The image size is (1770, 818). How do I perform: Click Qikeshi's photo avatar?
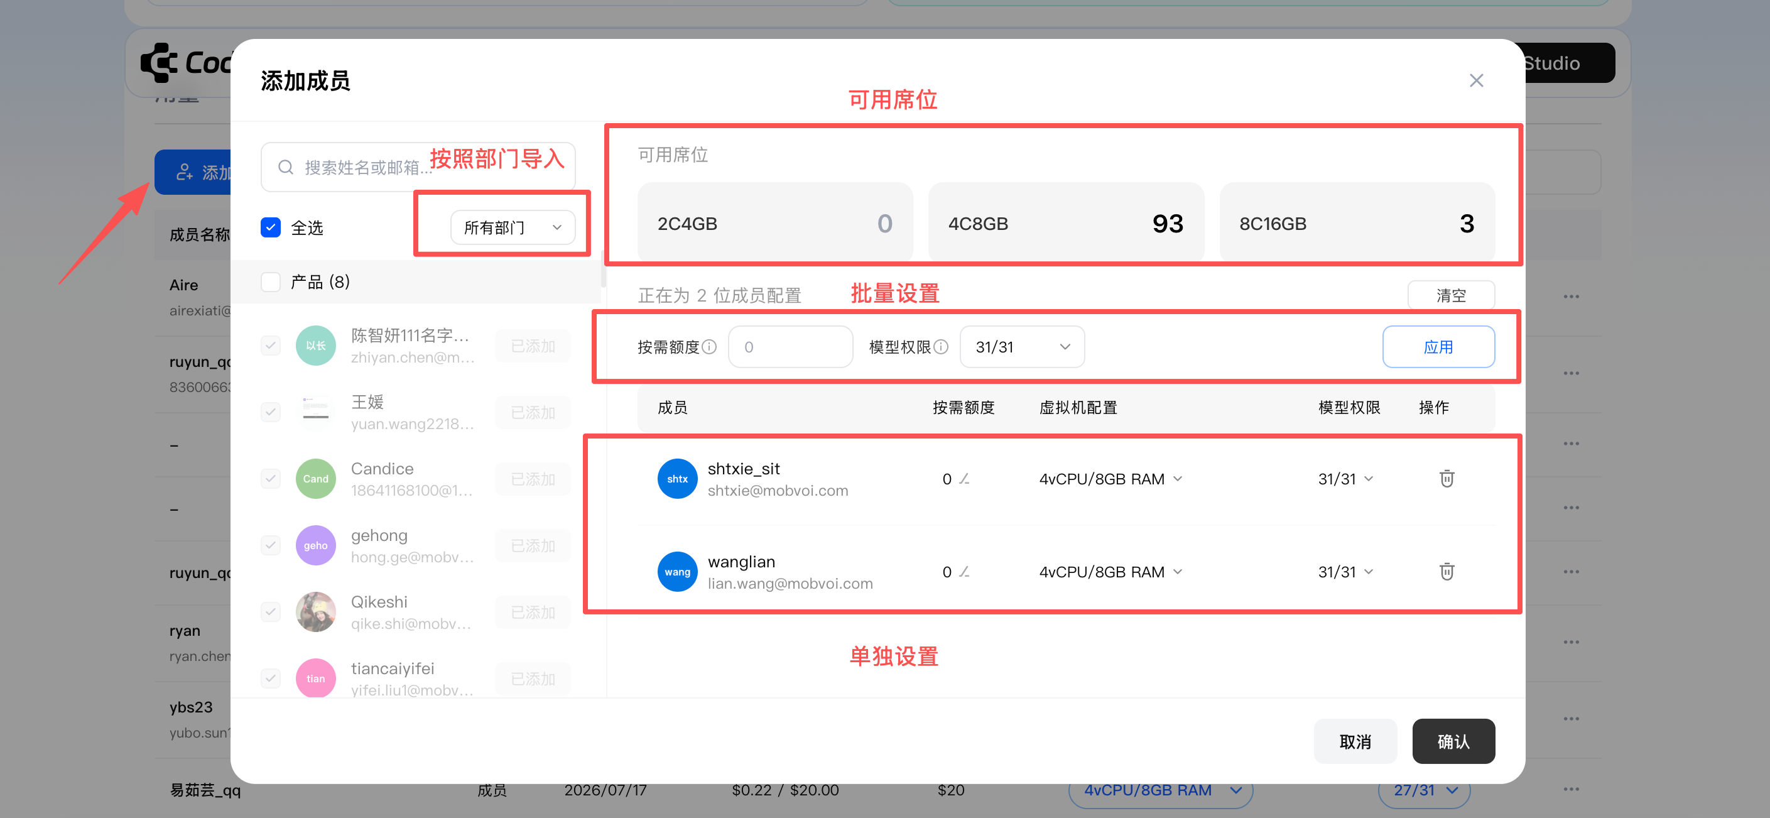coord(315,612)
